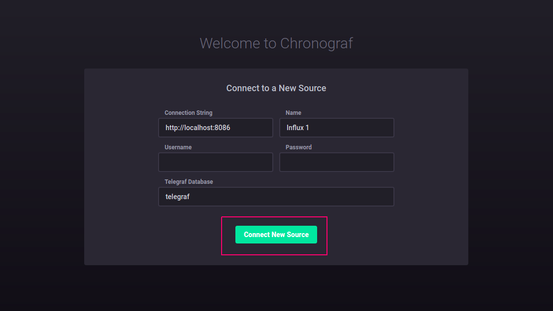This screenshot has height=311, width=553.
Task: Select the Name field containing Influx 1
Action: (336, 128)
